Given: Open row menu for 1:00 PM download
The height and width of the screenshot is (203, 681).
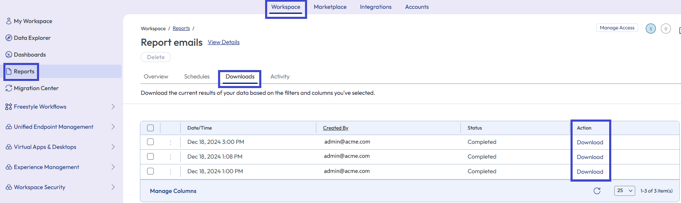Looking at the screenshot, I should (x=171, y=172).
